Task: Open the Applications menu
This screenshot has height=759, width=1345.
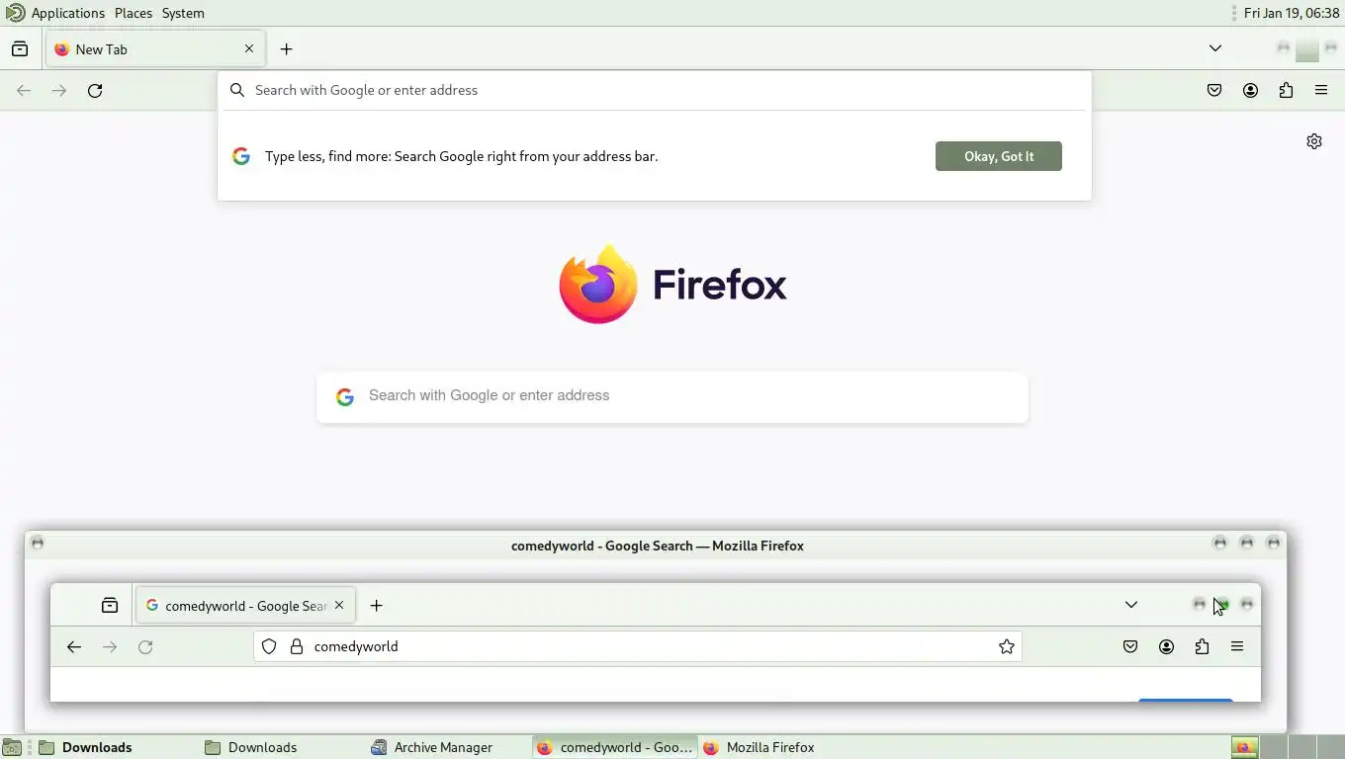Action: (x=68, y=13)
